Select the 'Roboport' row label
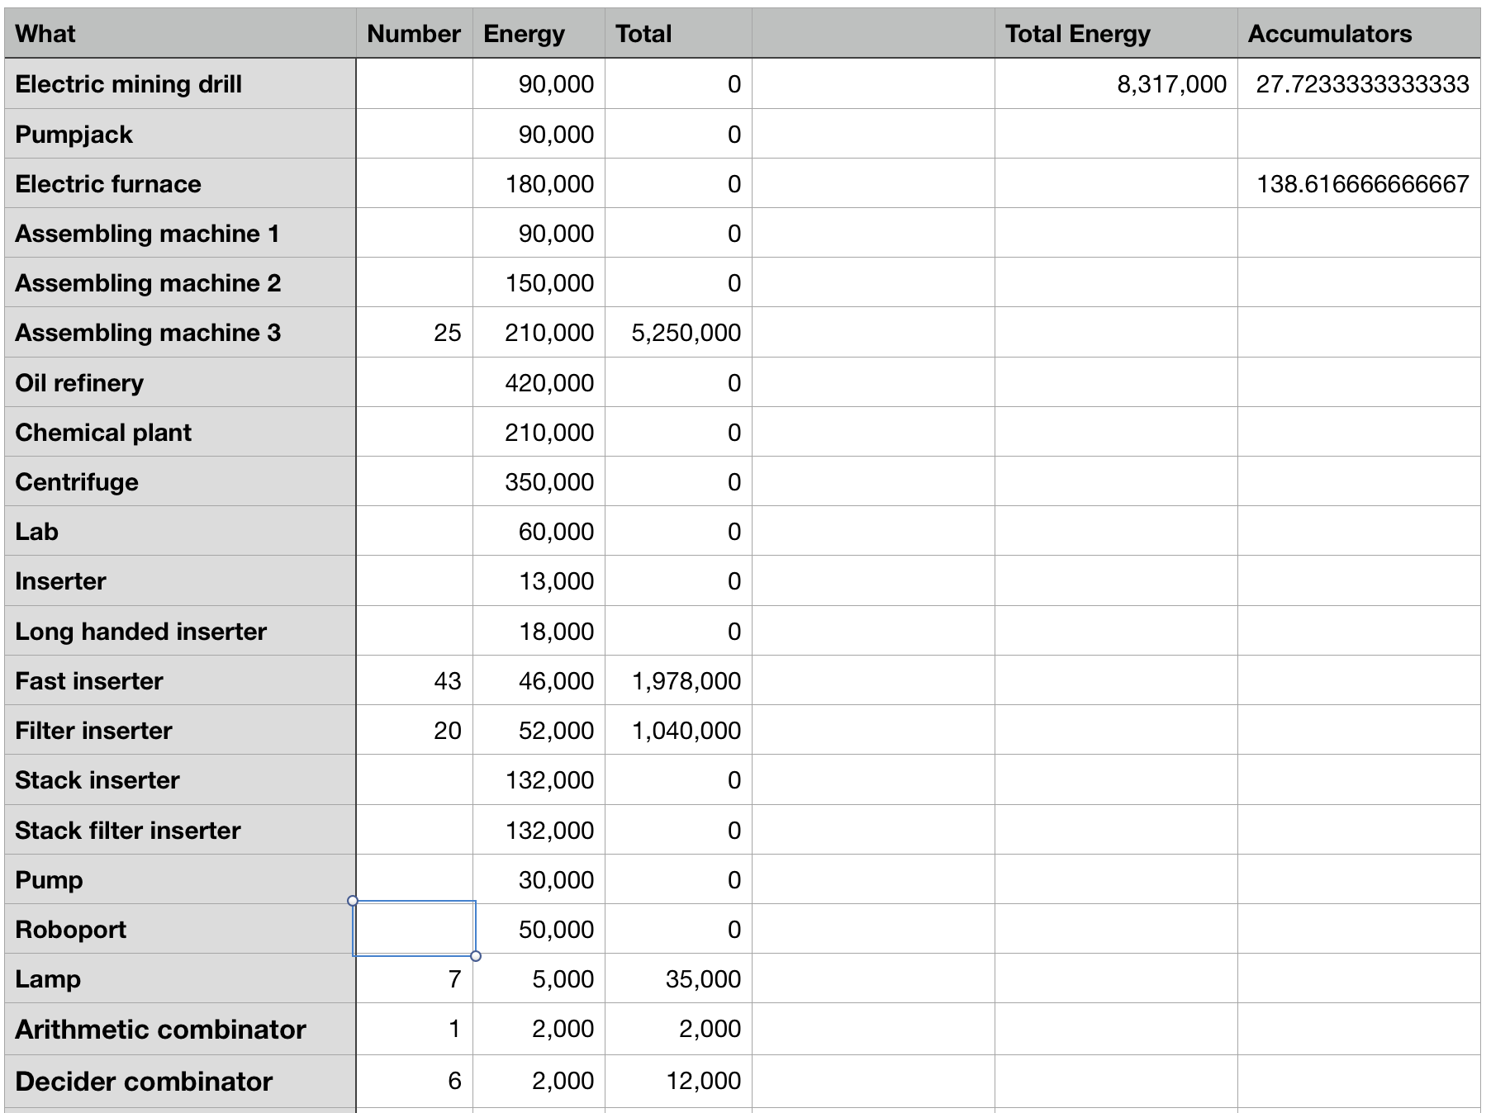Screen dimensions: 1510x1113 point(180,929)
